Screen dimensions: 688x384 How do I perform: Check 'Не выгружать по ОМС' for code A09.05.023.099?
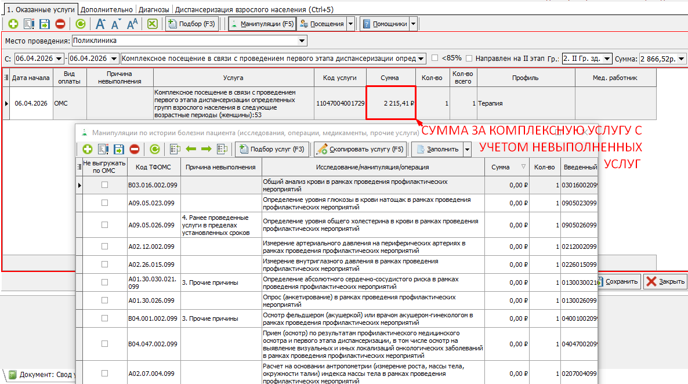(x=104, y=203)
